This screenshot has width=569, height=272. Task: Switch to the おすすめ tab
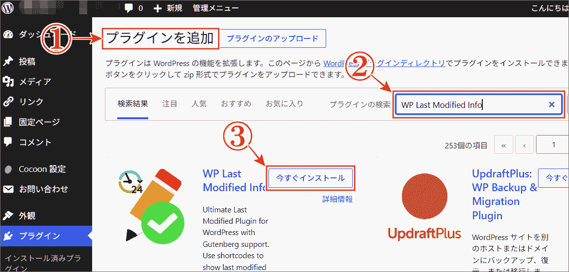(x=236, y=104)
